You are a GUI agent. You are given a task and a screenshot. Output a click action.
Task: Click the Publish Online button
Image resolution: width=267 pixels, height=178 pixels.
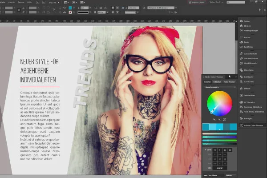(197, 2)
